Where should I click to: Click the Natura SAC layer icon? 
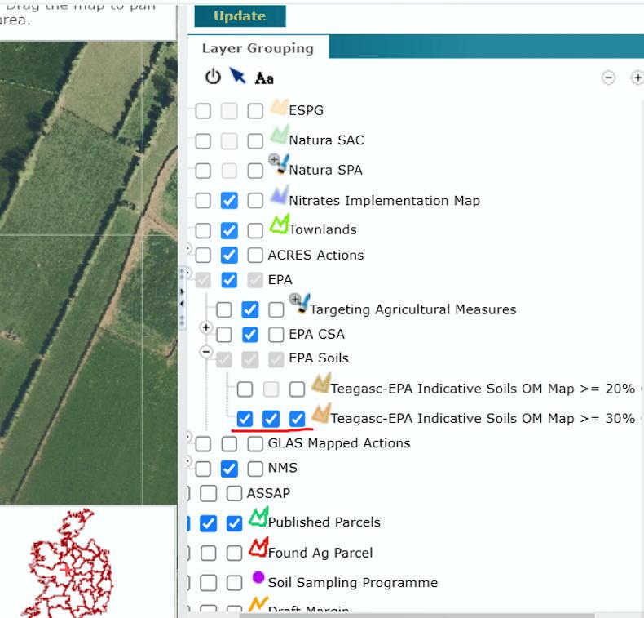pos(279,136)
